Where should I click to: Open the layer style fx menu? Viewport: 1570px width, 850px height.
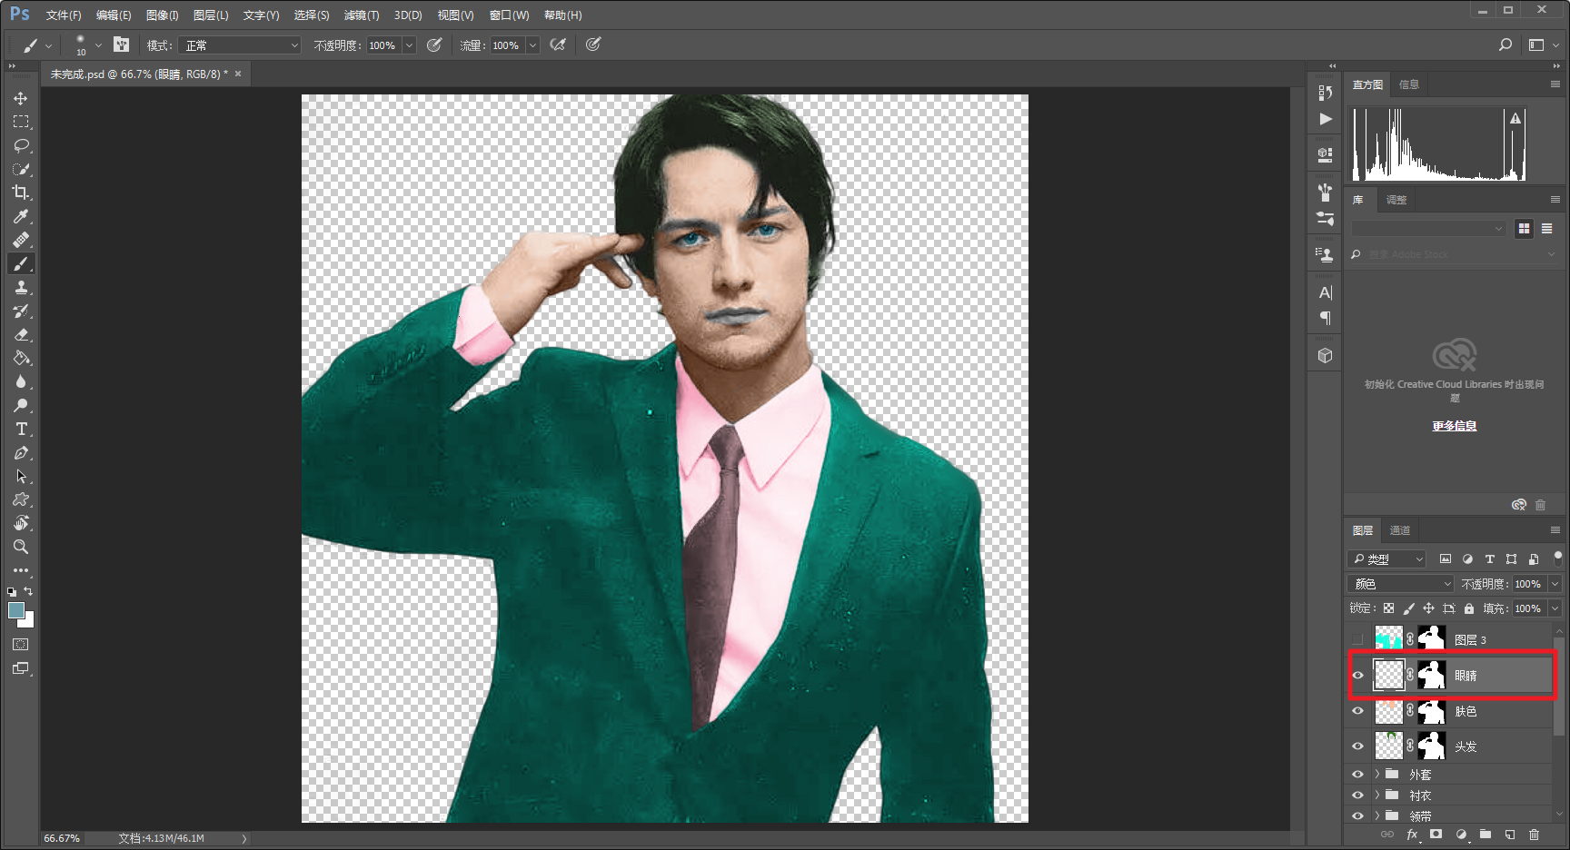point(1412,835)
